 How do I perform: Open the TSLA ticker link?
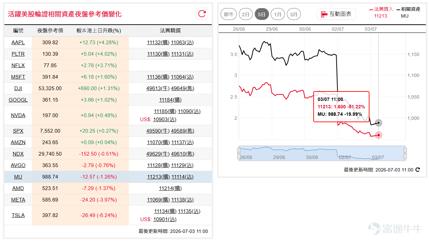pyautogui.click(x=18, y=215)
